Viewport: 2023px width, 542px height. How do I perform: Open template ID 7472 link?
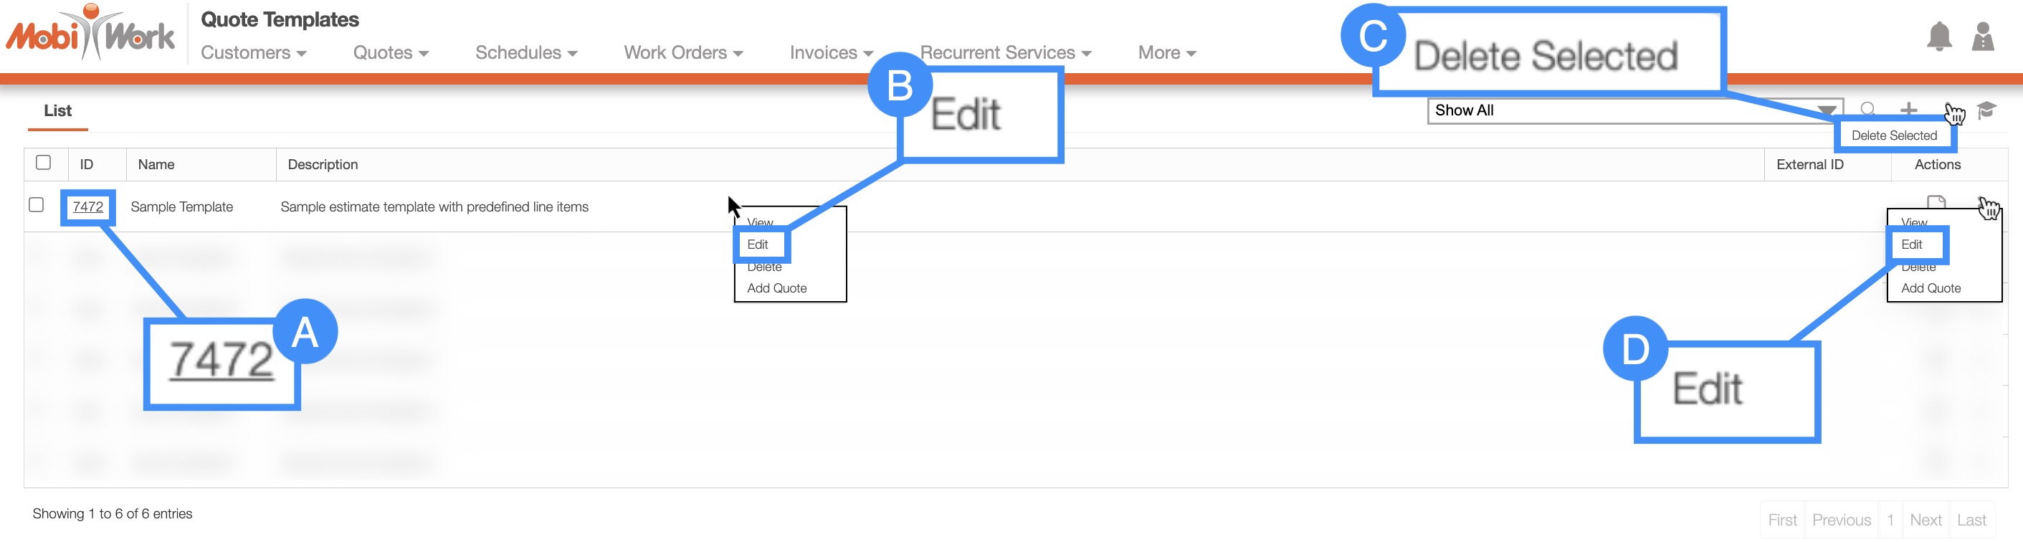(x=88, y=206)
